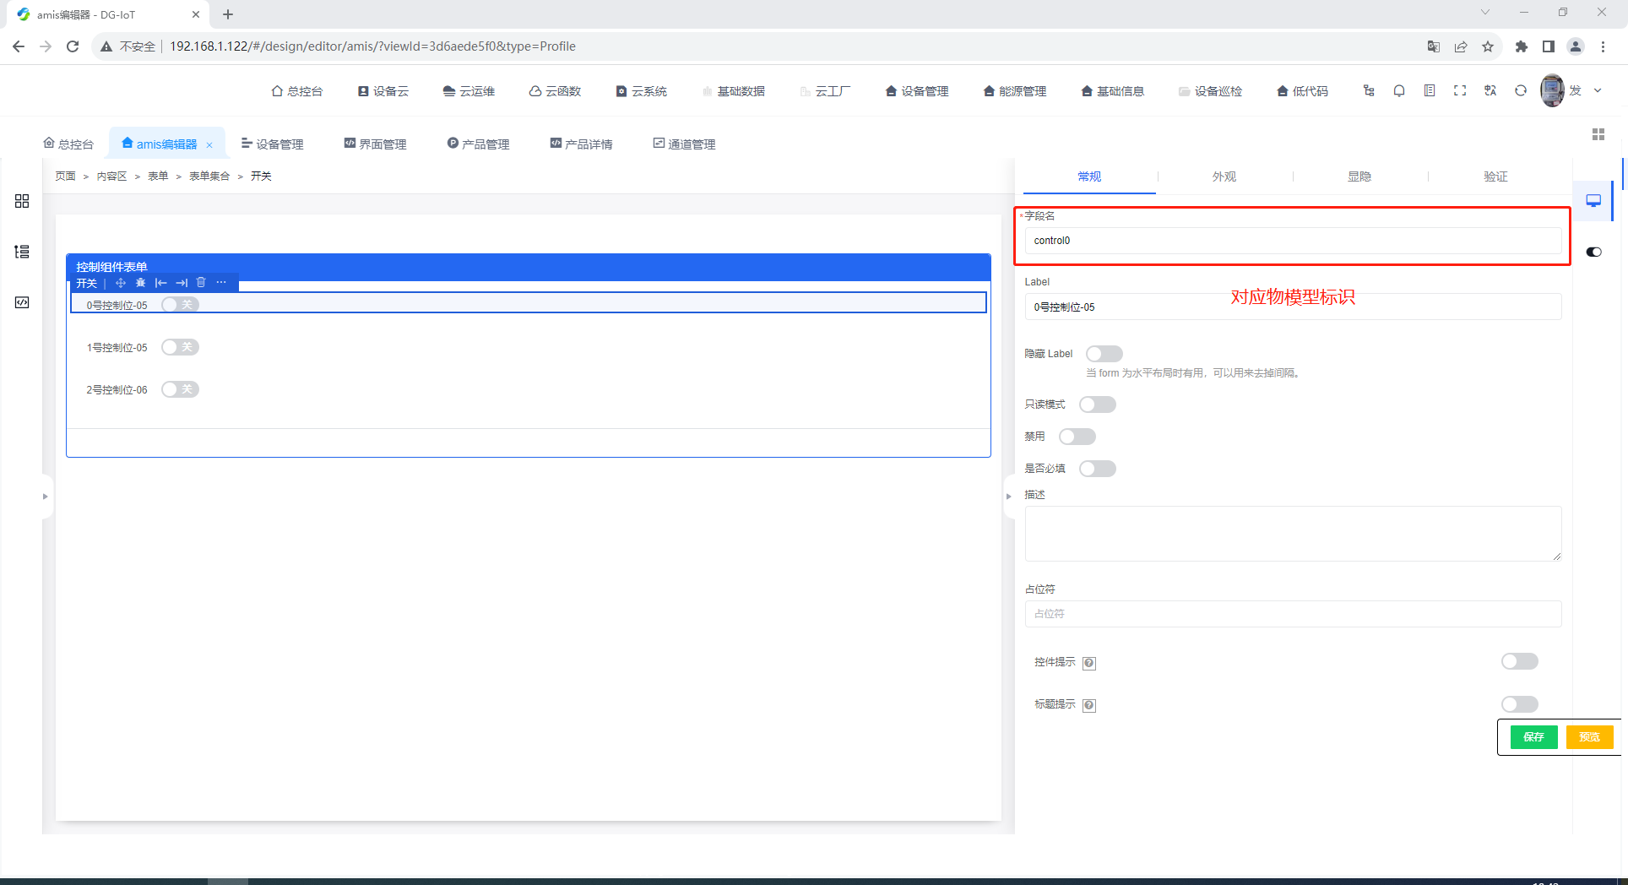
Task: Toggle the 0号控制位-05 switch
Action: 180,305
